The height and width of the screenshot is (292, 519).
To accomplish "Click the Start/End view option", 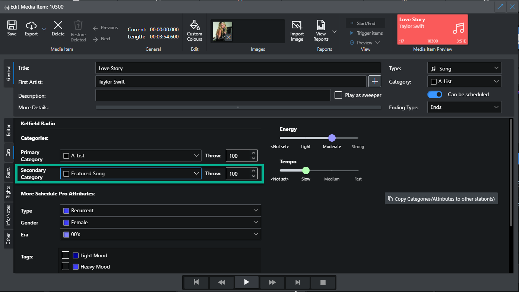I will [365, 23].
